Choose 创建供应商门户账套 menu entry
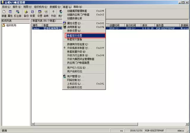This screenshot has width=190, height=133. (x=84, y=15)
